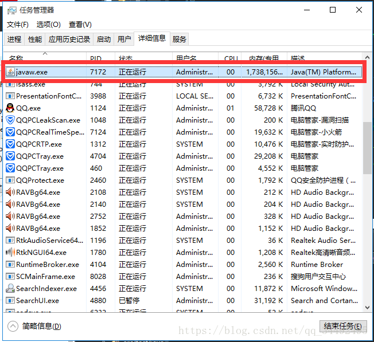Click the SearchUI.exe process icon

coord(10,300)
